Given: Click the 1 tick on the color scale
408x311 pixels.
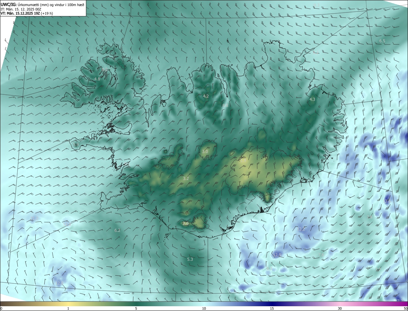Looking at the screenshot, I should pos(68,309).
